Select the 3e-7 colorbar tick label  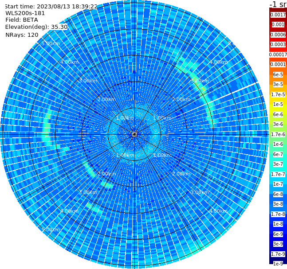click(278, 164)
